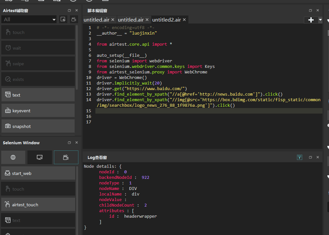Close the Log viewer panel
Screen dimensions: 329x235
coord(318,157)
